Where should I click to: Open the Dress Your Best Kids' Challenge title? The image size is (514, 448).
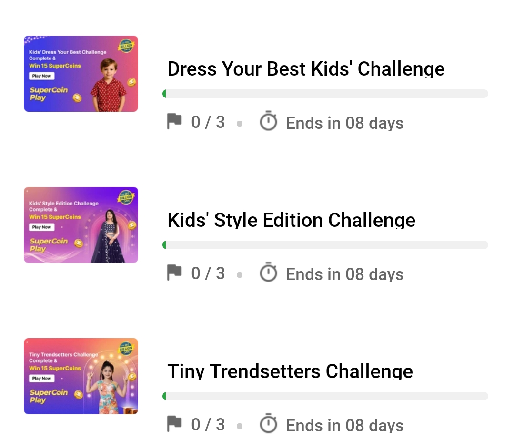point(306,69)
